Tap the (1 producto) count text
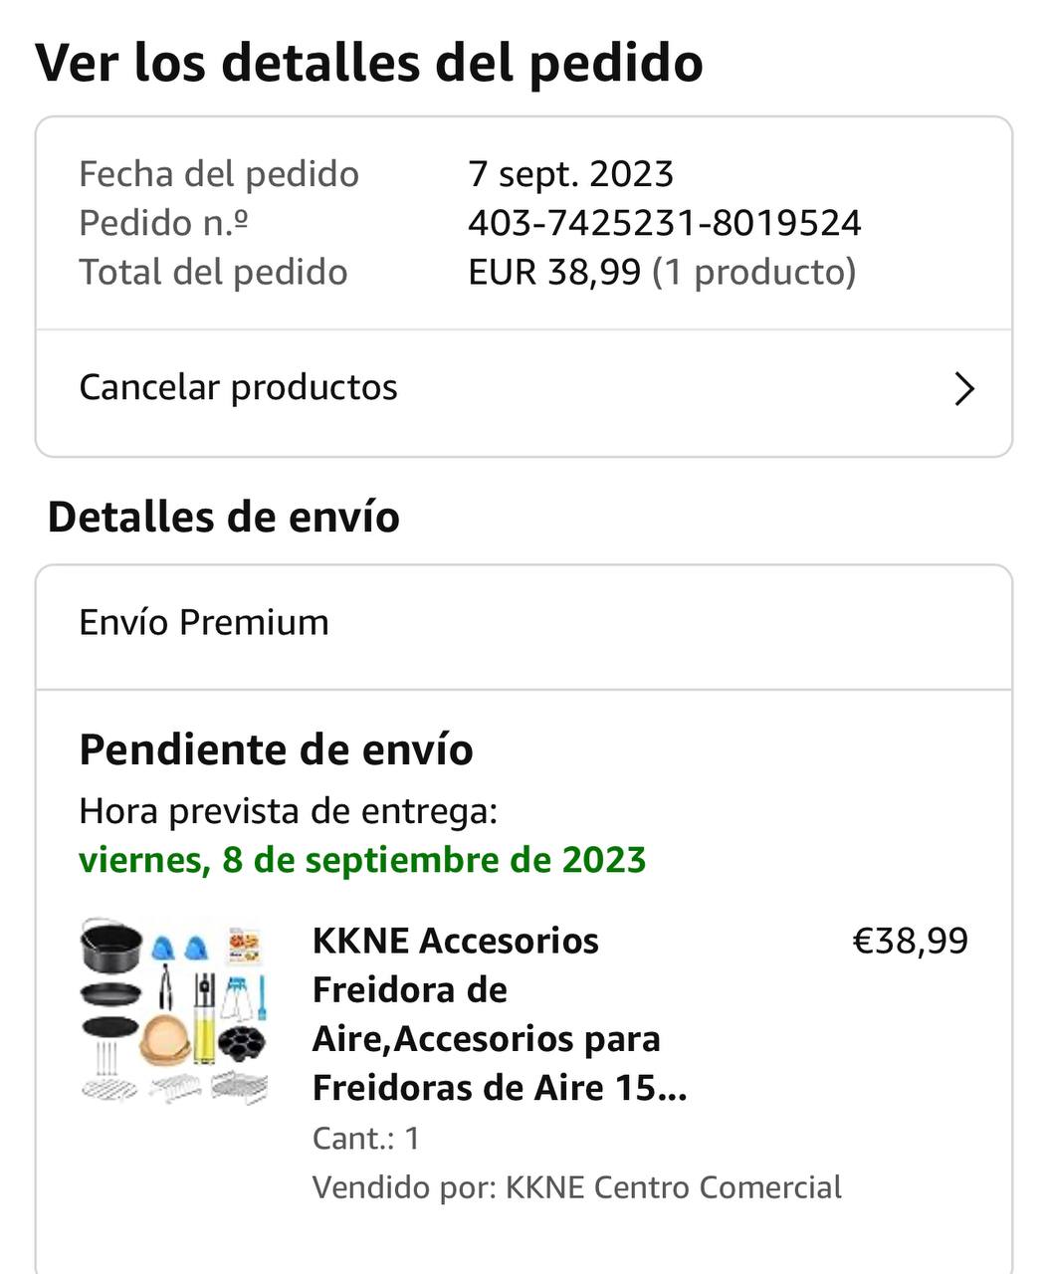The width and height of the screenshot is (1048, 1274). tap(753, 272)
